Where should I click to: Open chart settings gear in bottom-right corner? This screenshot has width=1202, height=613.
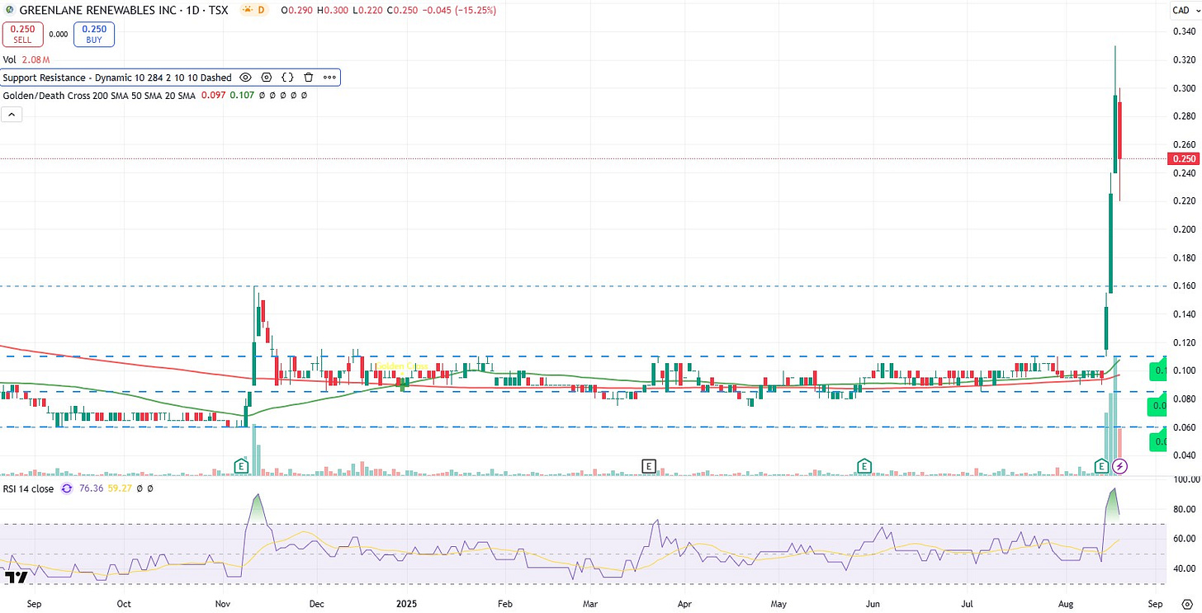click(1187, 604)
